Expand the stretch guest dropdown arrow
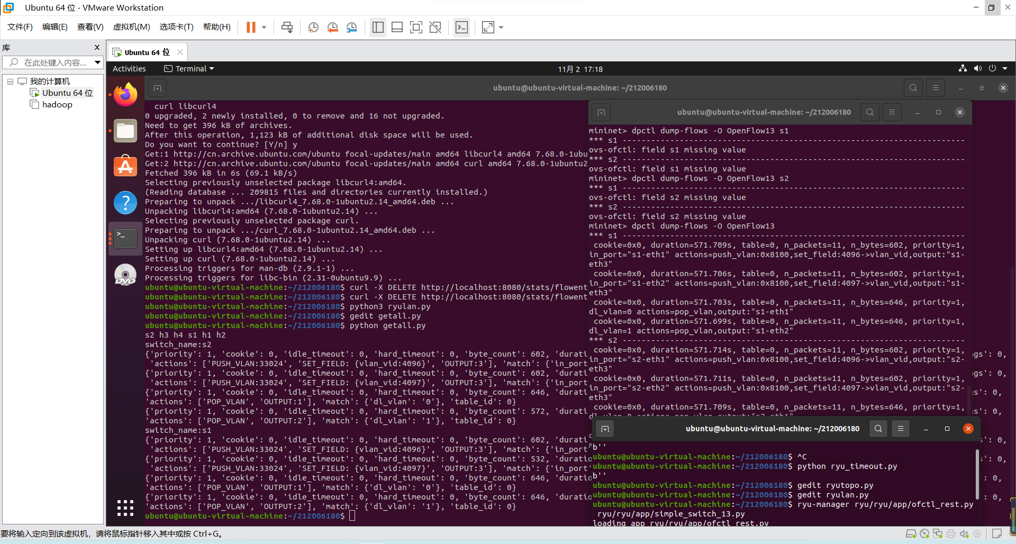Image resolution: width=1016 pixels, height=544 pixels. (x=501, y=27)
